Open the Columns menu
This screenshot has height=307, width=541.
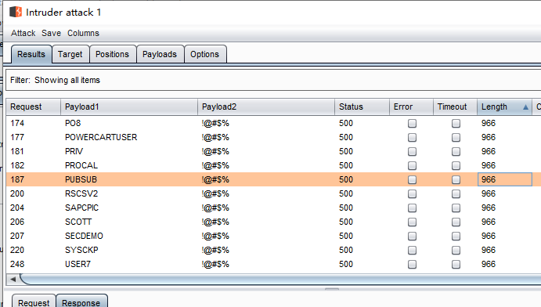(83, 33)
